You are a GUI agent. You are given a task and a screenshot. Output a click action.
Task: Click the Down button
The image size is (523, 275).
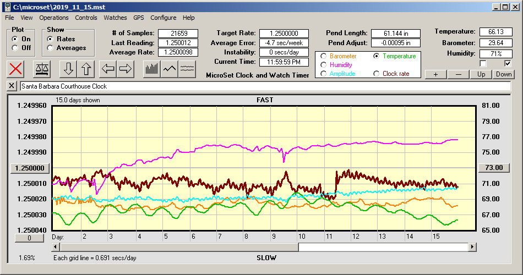pos(504,74)
